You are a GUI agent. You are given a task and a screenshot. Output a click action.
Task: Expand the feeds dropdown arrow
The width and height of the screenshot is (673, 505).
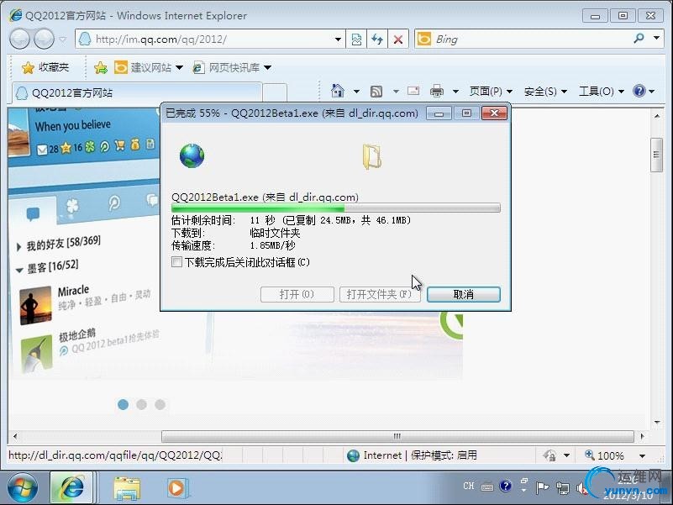[x=396, y=91]
